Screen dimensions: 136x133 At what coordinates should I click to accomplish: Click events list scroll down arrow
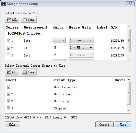click(129, 111)
